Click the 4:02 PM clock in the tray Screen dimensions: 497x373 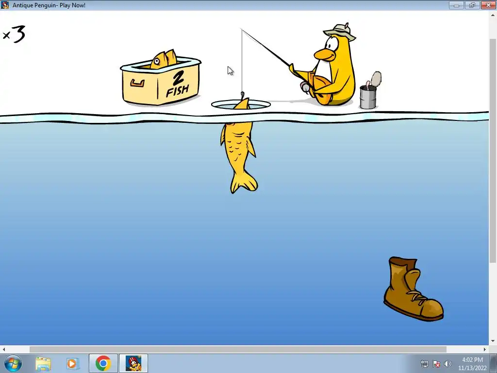472,360
